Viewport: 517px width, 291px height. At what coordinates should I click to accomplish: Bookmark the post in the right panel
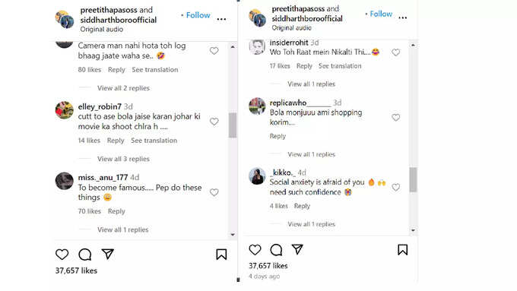pos(402,250)
